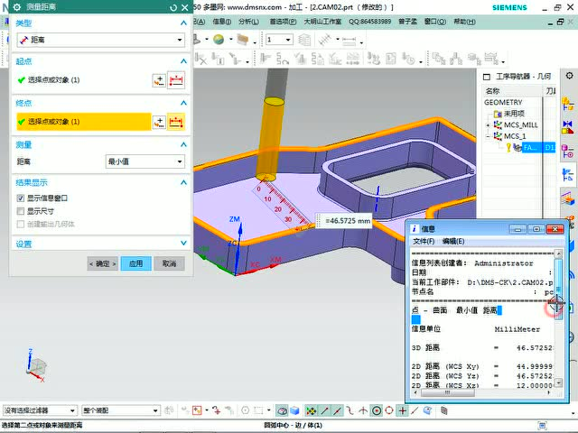This screenshot has height=433, width=578.
Task: Open the 窗口(O) menu
Action: pyautogui.click(x=435, y=22)
